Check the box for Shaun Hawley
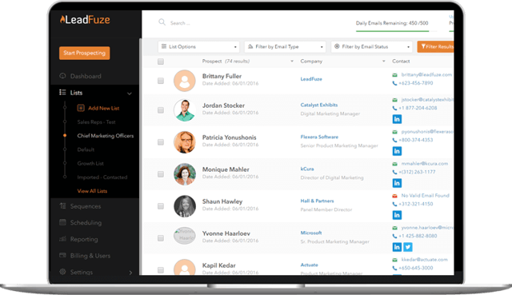Image resolution: width=512 pixels, height=295 pixels. point(161,206)
